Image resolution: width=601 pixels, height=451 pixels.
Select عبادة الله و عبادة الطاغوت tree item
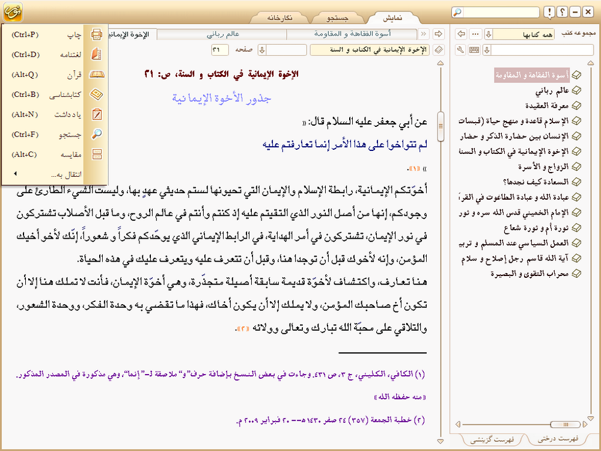coord(514,197)
